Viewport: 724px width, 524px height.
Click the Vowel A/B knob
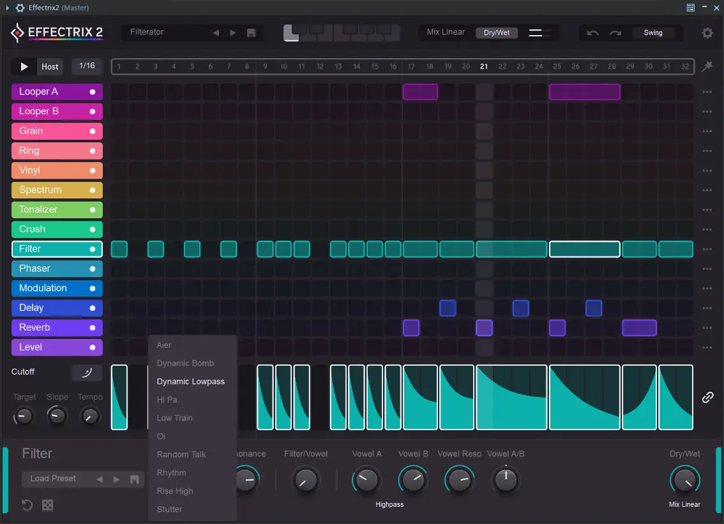click(x=506, y=480)
